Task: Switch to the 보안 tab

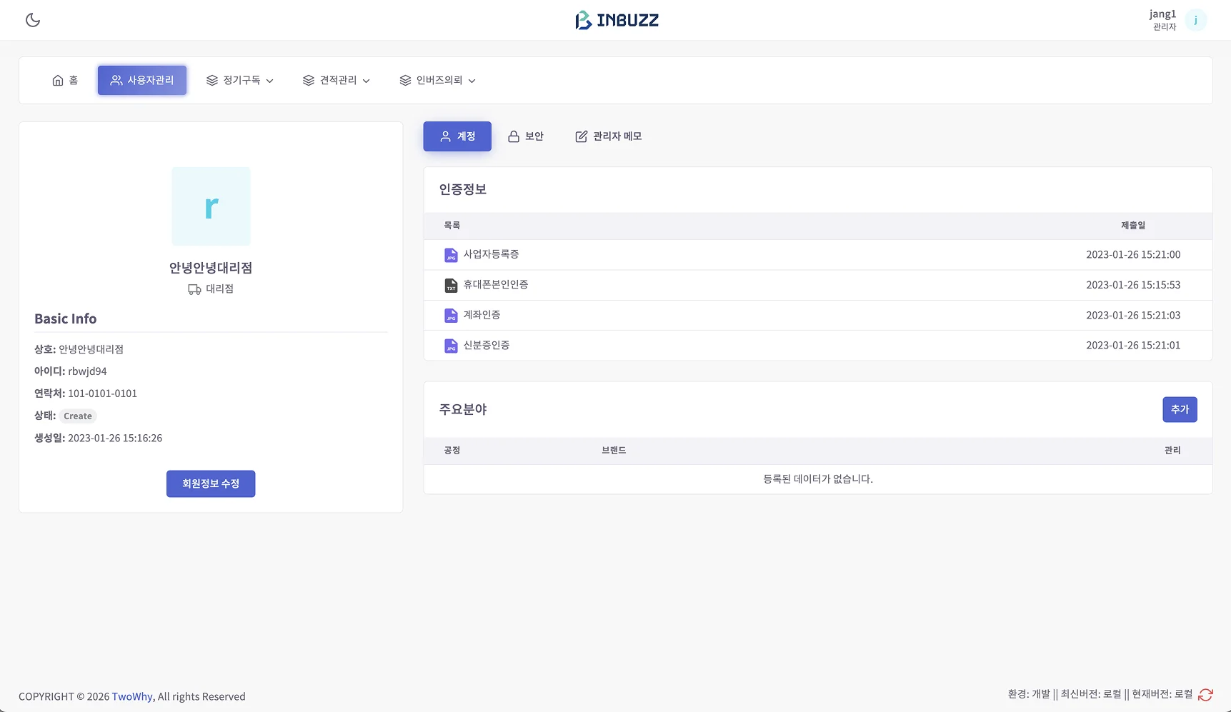Action: 526,136
